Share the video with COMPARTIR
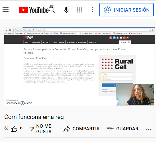The image size is (156, 142). coord(81,129)
